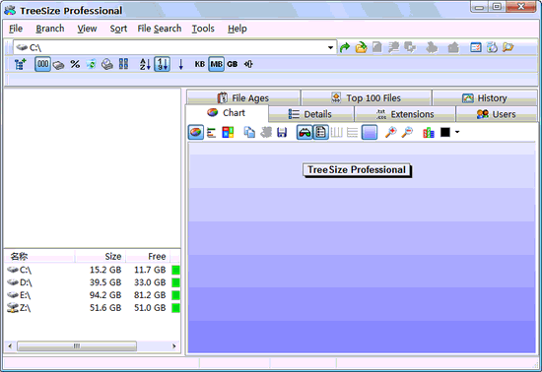Screen dimensions: 542x372
Task: Click the drive list scroll right arrow
Action: click(173, 345)
